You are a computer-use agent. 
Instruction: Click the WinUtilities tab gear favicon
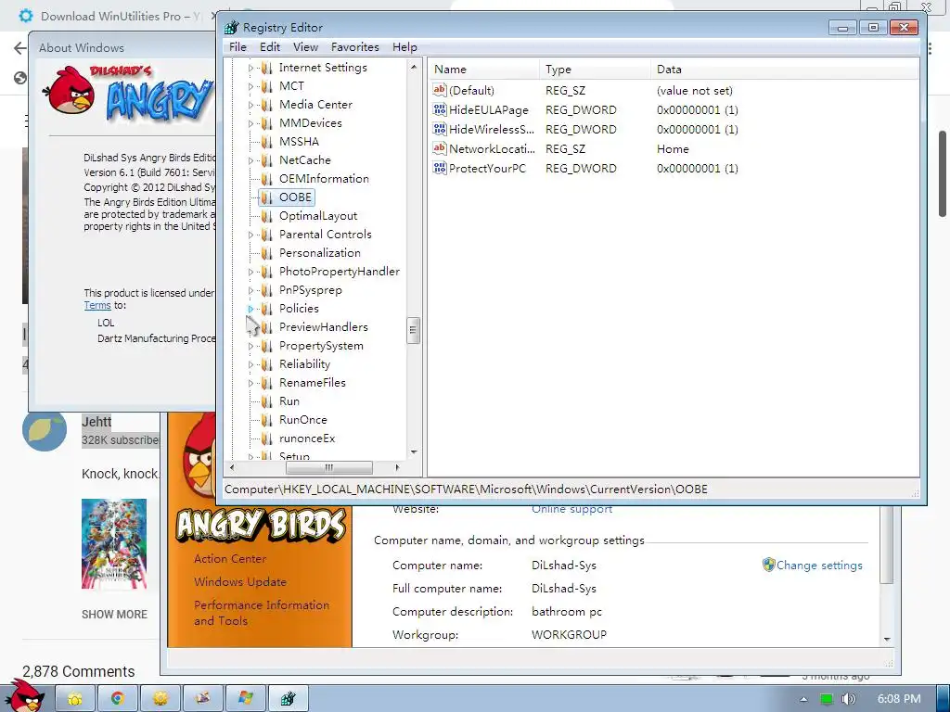[x=25, y=16]
